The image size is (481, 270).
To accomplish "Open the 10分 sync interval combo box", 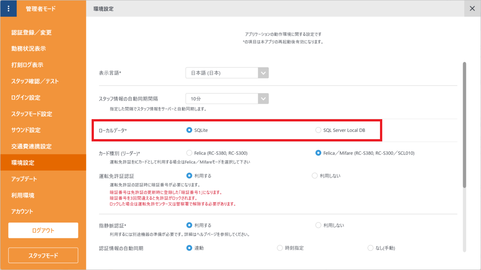I will (x=227, y=99).
